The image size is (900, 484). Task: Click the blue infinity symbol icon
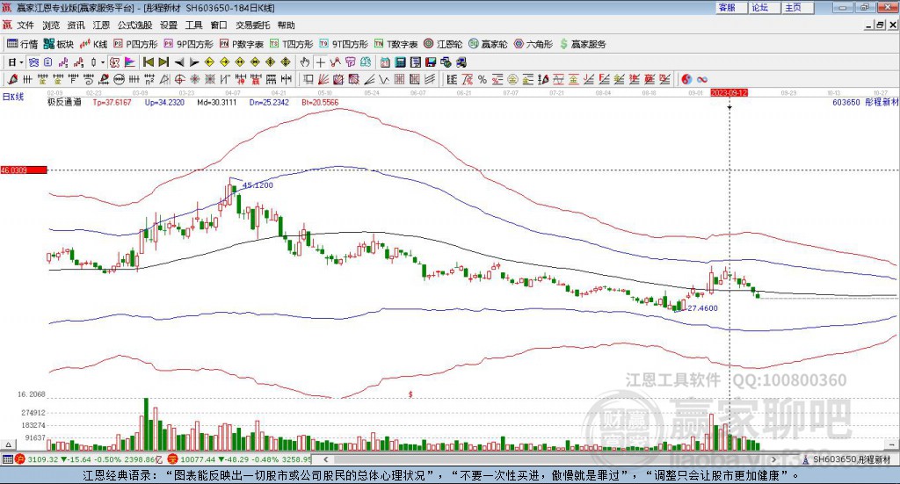pyautogui.click(x=702, y=79)
